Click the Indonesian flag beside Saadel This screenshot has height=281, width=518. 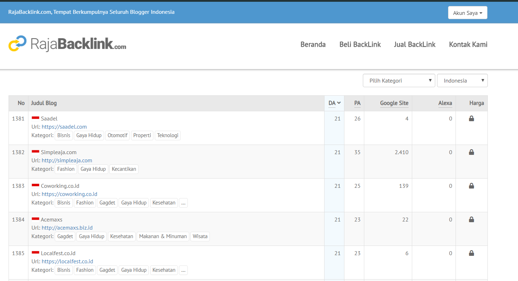(x=36, y=118)
